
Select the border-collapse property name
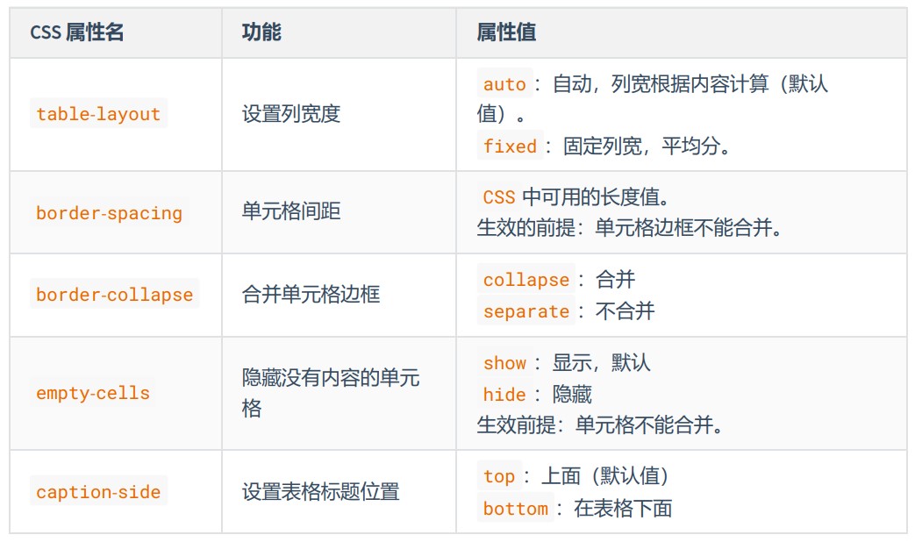114,295
